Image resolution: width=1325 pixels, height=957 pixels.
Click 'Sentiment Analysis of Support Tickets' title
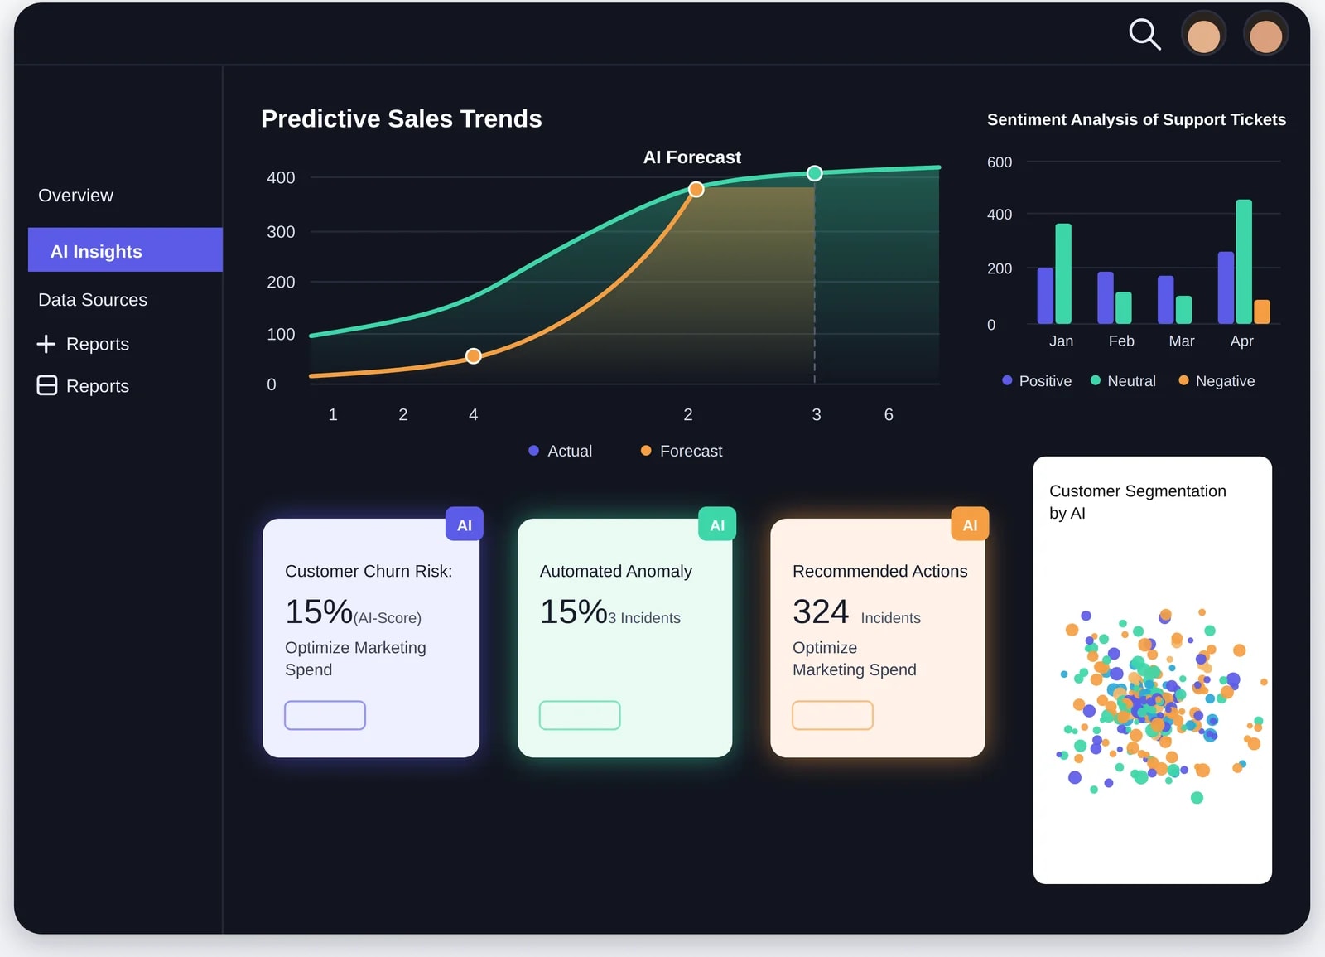[1136, 119]
